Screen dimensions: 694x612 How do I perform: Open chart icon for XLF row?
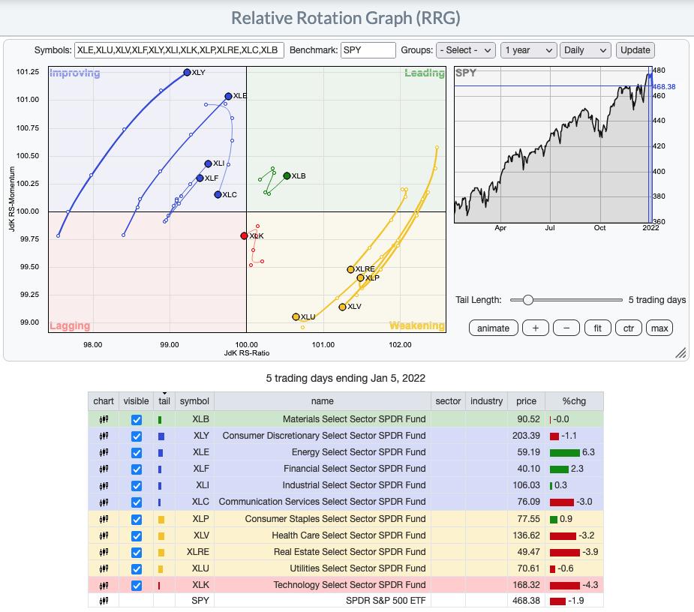pos(104,469)
